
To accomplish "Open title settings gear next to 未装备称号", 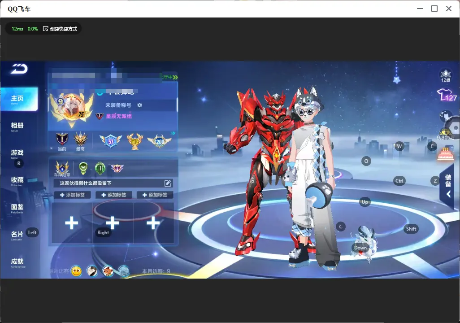I will [x=139, y=105].
